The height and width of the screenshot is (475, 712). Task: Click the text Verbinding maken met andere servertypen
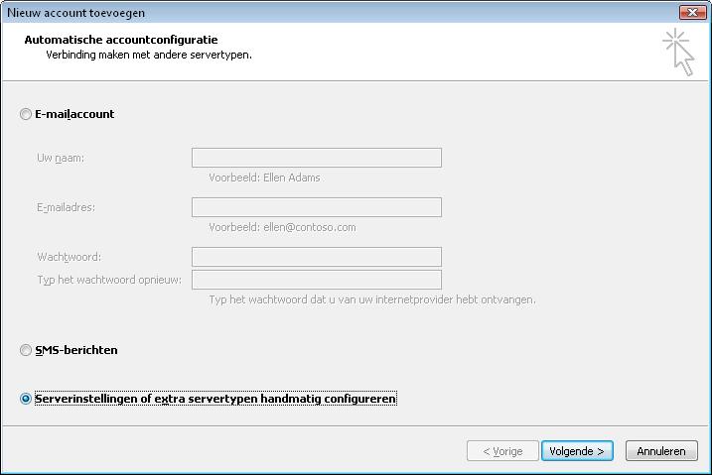pyautogui.click(x=149, y=55)
